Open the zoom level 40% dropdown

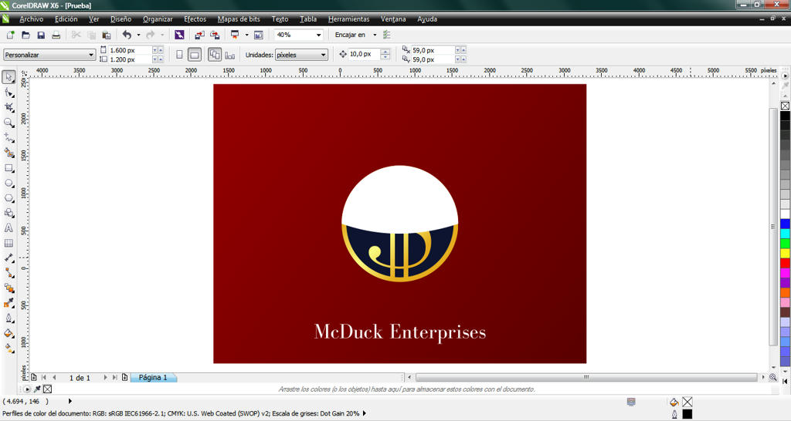318,35
